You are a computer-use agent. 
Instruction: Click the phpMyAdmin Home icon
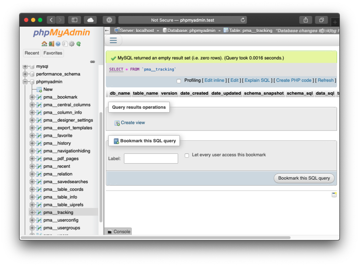tap(44, 44)
